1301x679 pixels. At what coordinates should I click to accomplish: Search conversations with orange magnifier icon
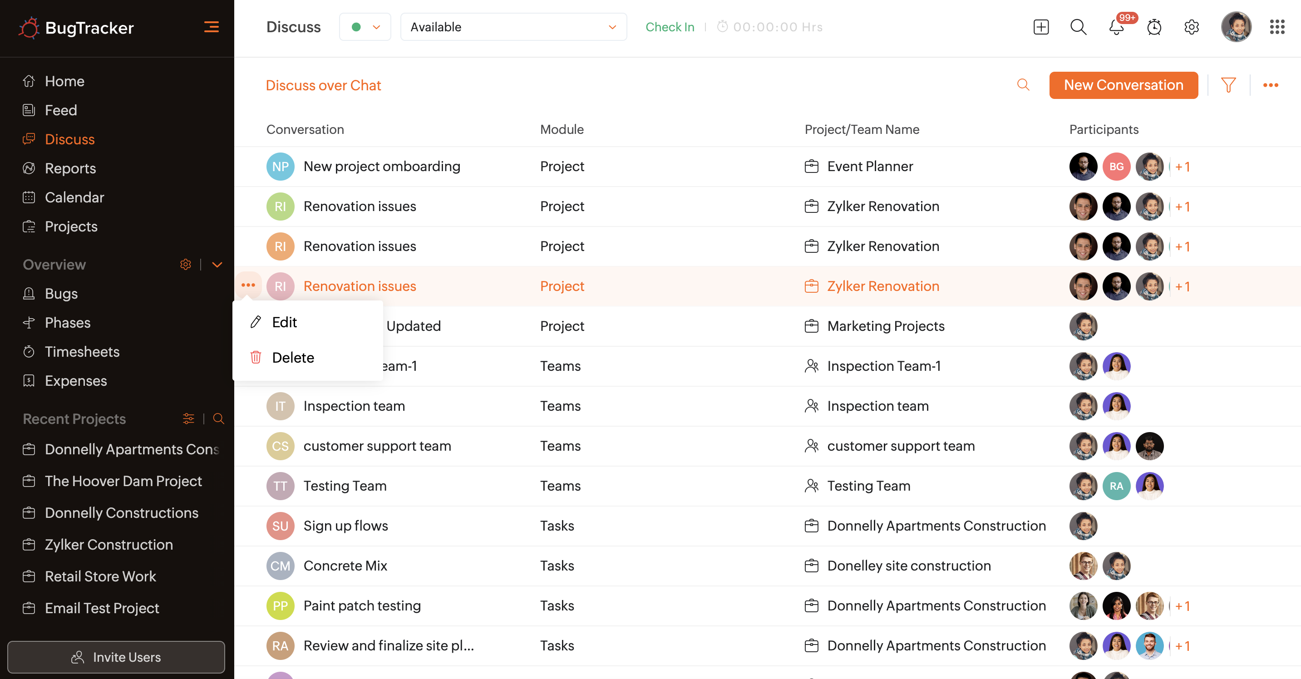(x=1023, y=85)
